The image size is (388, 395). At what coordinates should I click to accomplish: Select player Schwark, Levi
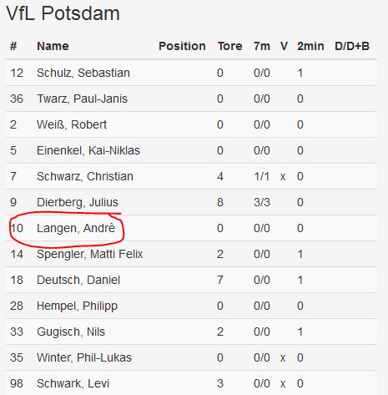point(73,383)
